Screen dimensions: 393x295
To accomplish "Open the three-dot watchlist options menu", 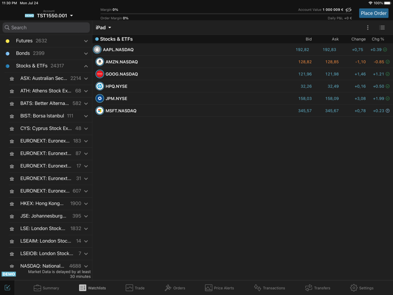I will (x=367, y=27).
